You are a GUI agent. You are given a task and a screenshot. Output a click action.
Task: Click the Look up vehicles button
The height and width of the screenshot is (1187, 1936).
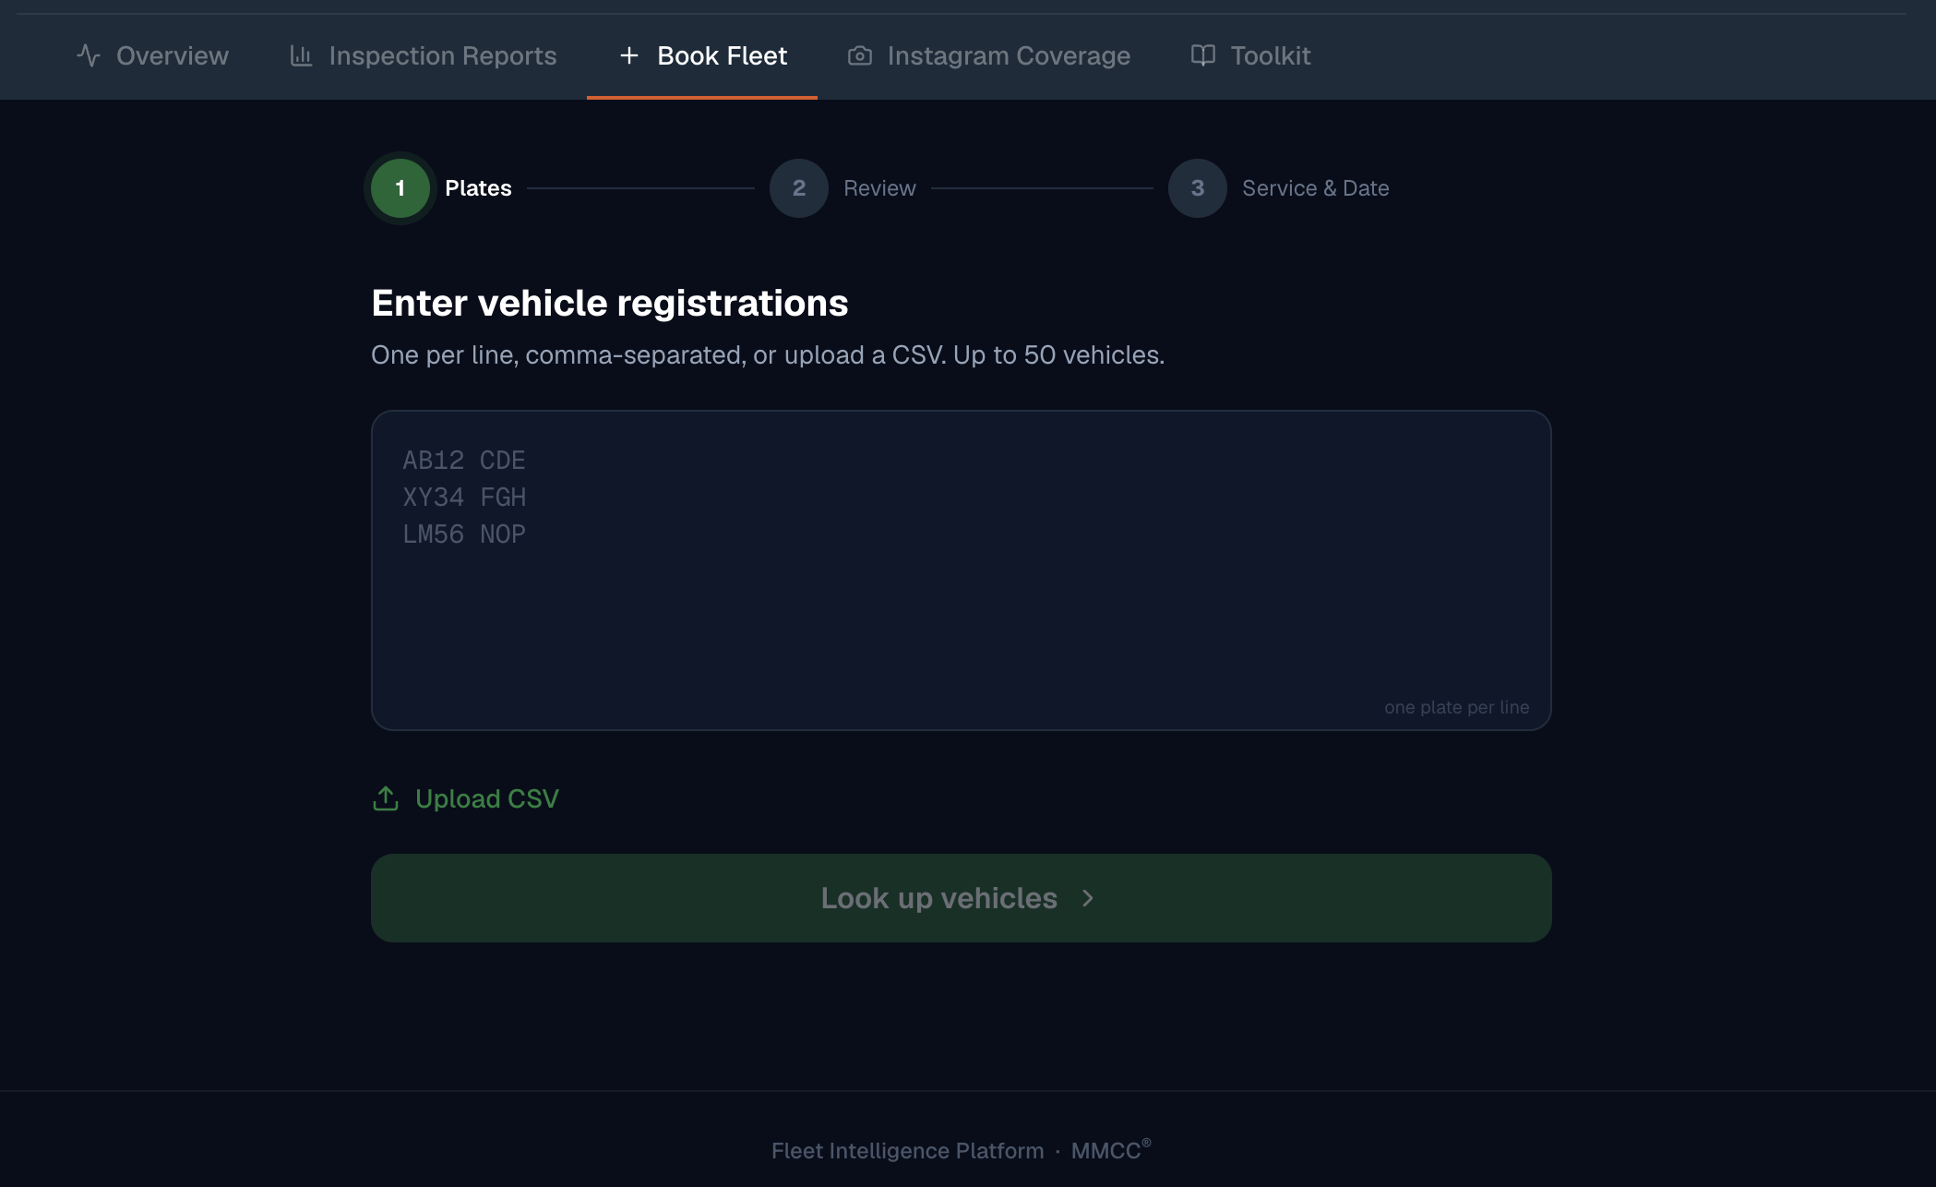point(961,898)
